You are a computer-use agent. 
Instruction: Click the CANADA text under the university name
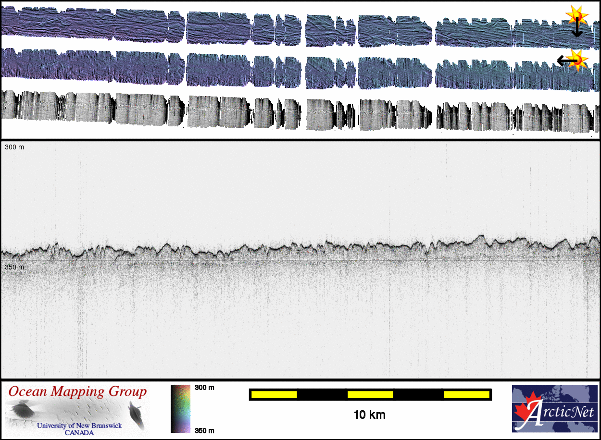point(79,432)
